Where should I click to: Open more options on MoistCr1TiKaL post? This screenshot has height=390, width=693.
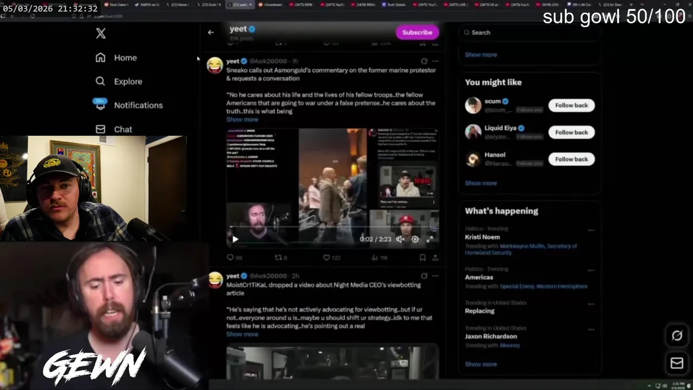pyautogui.click(x=435, y=276)
